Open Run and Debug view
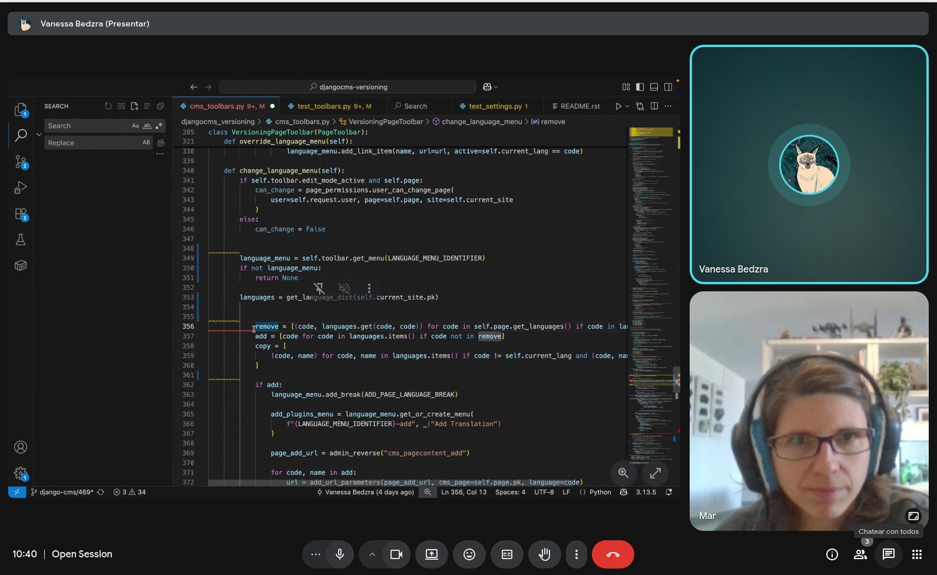937x575 pixels. pyautogui.click(x=21, y=188)
